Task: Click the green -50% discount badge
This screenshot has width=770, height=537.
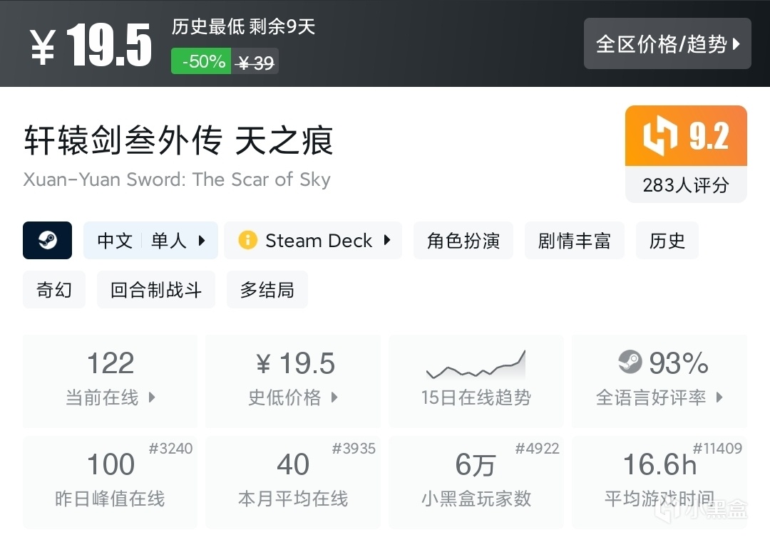Action: click(x=202, y=61)
